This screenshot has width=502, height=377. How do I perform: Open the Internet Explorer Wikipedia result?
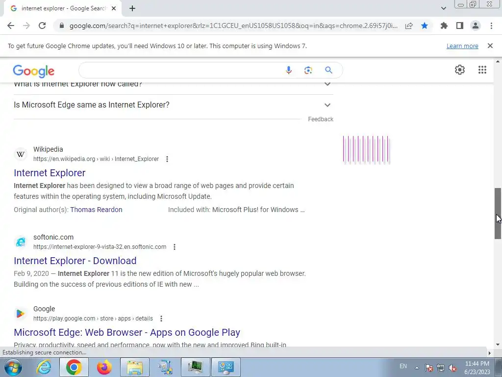pyautogui.click(x=50, y=173)
